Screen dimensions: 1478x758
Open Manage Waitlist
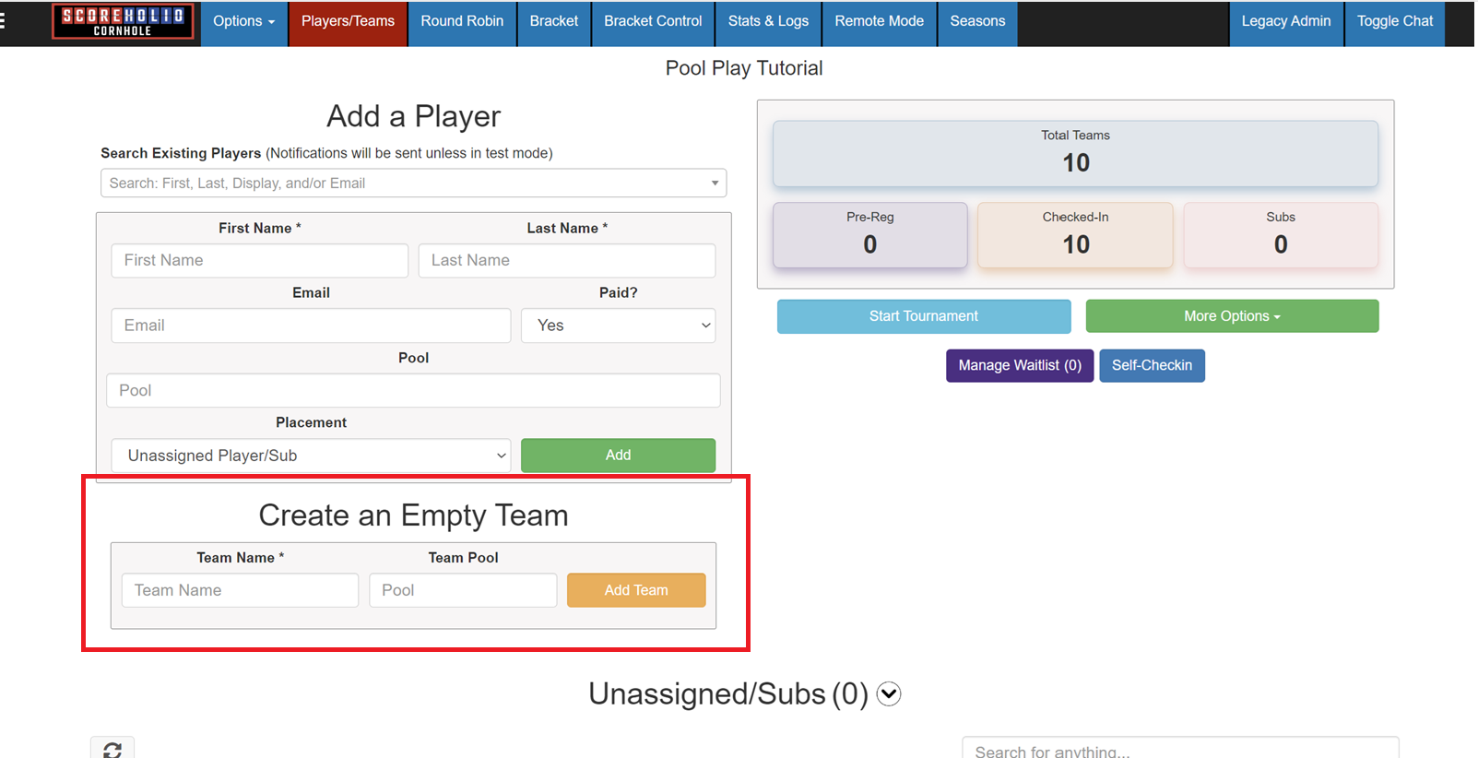pyautogui.click(x=1019, y=365)
